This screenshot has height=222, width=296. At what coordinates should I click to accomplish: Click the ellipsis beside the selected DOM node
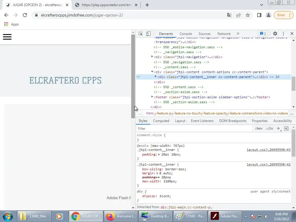tap(138, 77)
